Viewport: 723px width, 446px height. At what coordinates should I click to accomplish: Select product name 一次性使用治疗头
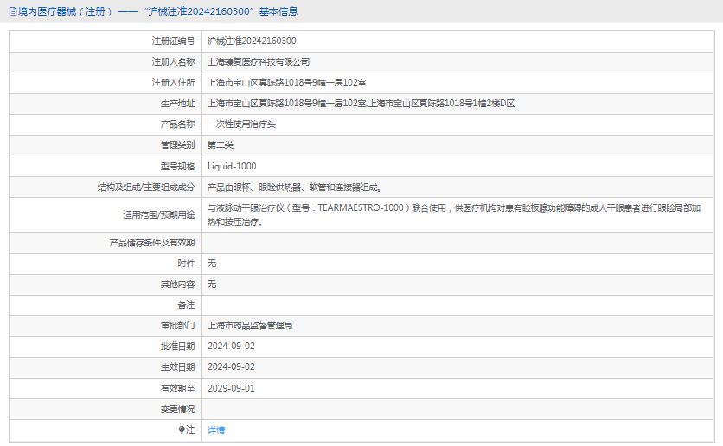(x=241, y=124)
